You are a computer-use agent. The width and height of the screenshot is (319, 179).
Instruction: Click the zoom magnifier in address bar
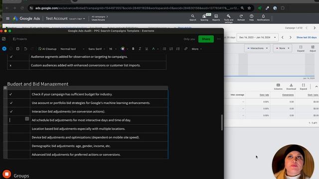242,8
